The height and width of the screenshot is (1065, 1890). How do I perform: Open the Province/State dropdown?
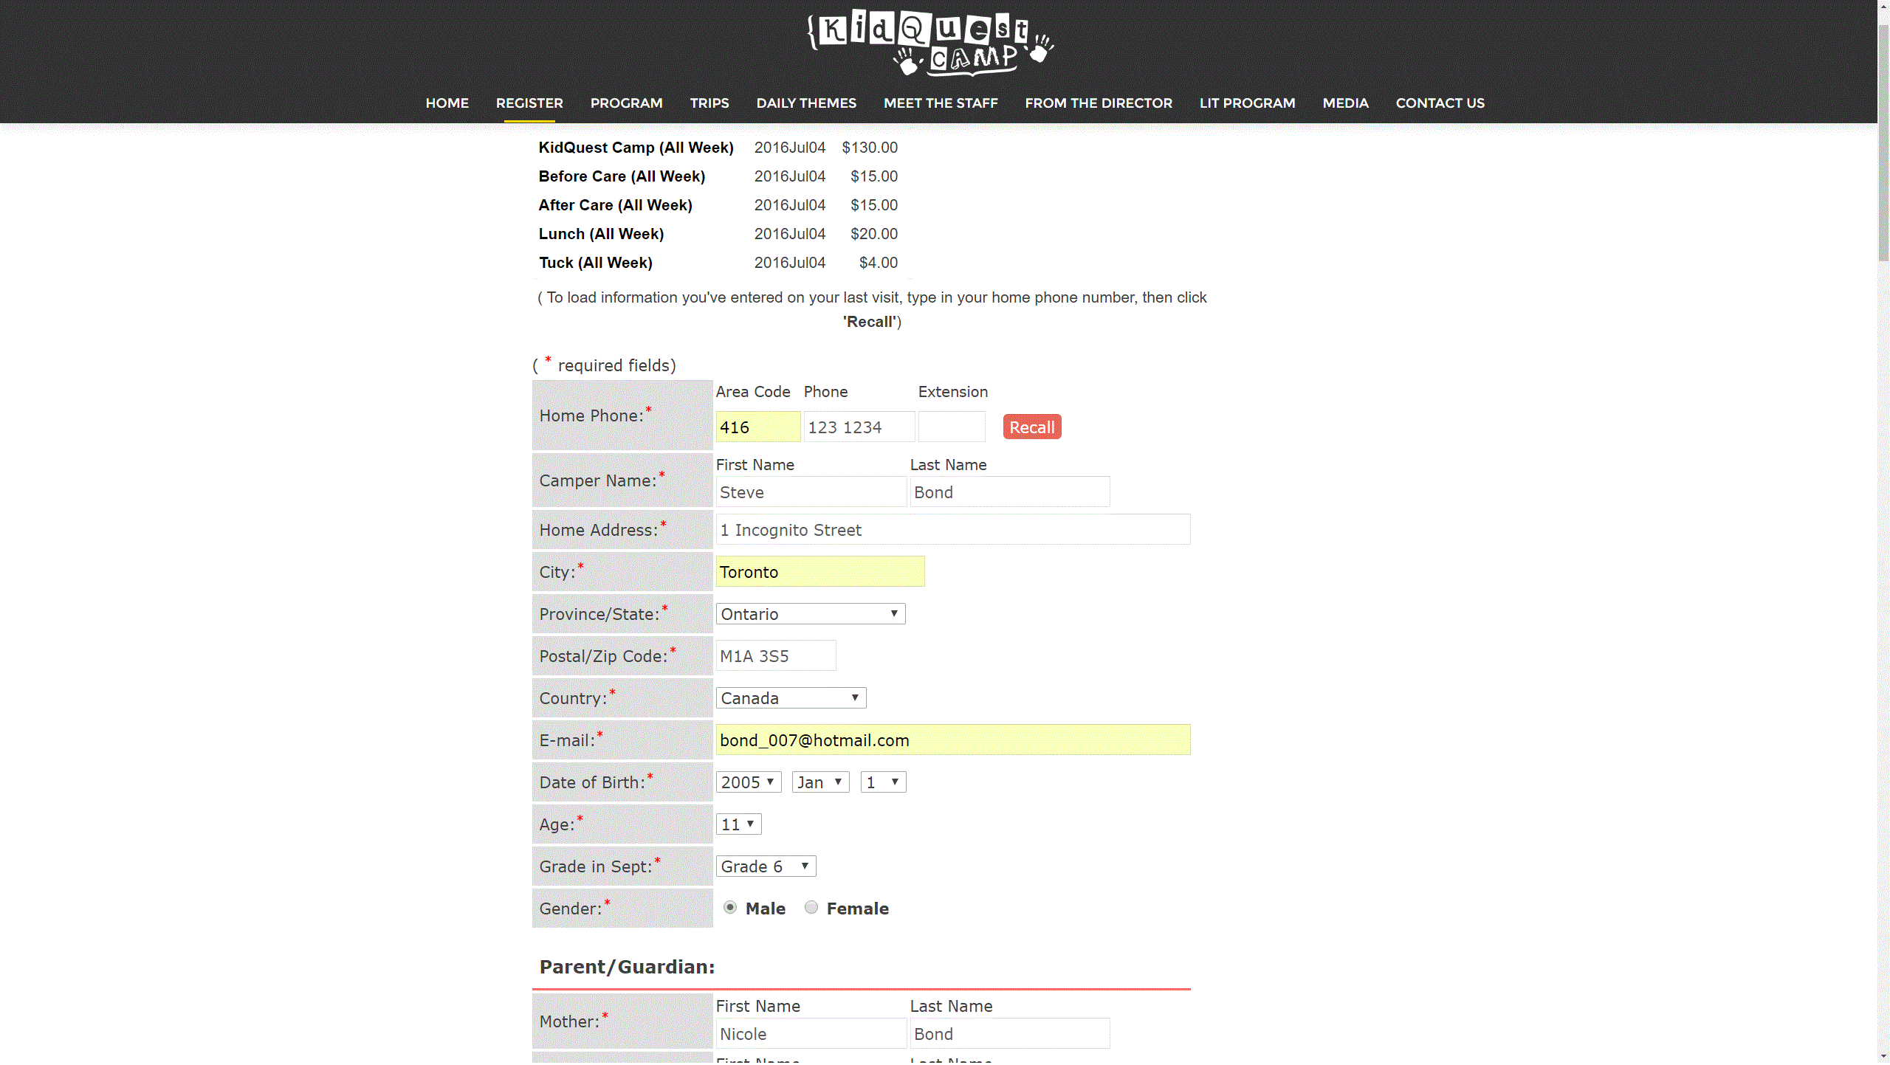point(810,613)
